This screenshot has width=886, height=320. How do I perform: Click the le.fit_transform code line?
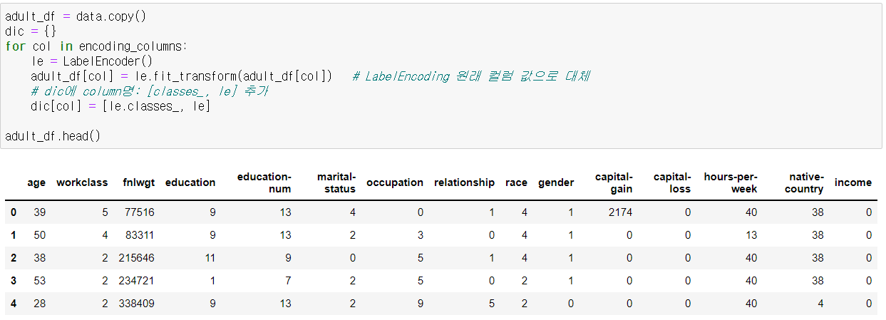[x=182, y=76]
